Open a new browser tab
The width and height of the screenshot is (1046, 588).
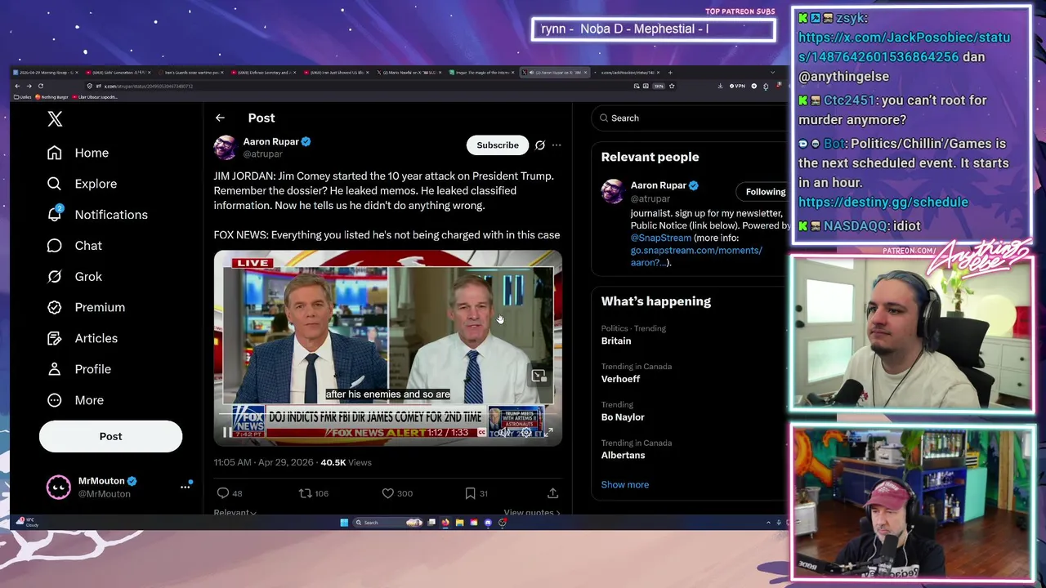click(670, 73)
